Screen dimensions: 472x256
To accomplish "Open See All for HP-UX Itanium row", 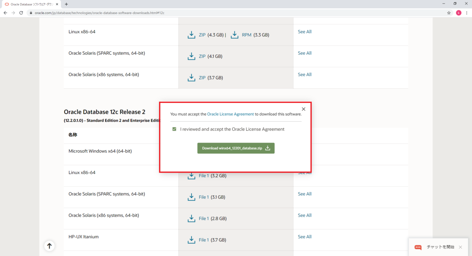I will (304, 237).
